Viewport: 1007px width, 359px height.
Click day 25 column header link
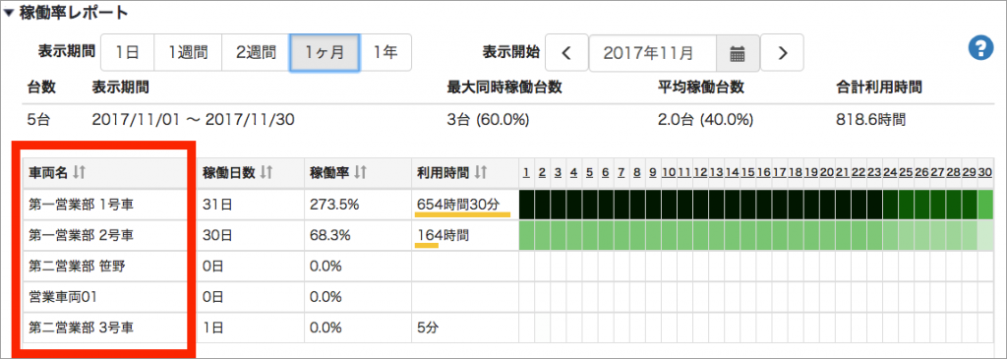[x=906, y=172]
